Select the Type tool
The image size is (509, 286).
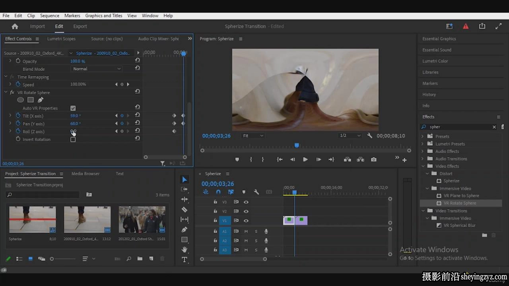(184, 259)
